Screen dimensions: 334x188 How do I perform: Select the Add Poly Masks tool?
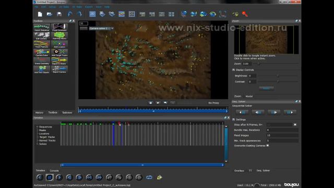pyautogui.click(x=59, y=36)
